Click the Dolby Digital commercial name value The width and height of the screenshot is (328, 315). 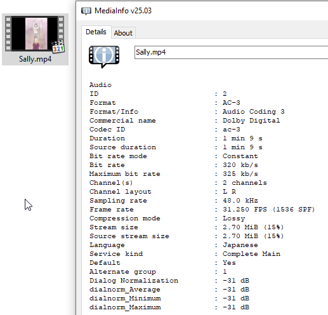point(251,121)
